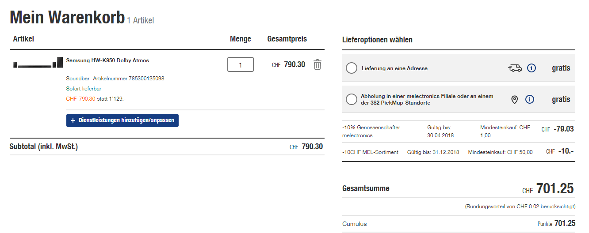Click the Artikelnummer 785300125098 text
The image size is (589, 233).
pyautogui.click(x=129, y=79)
